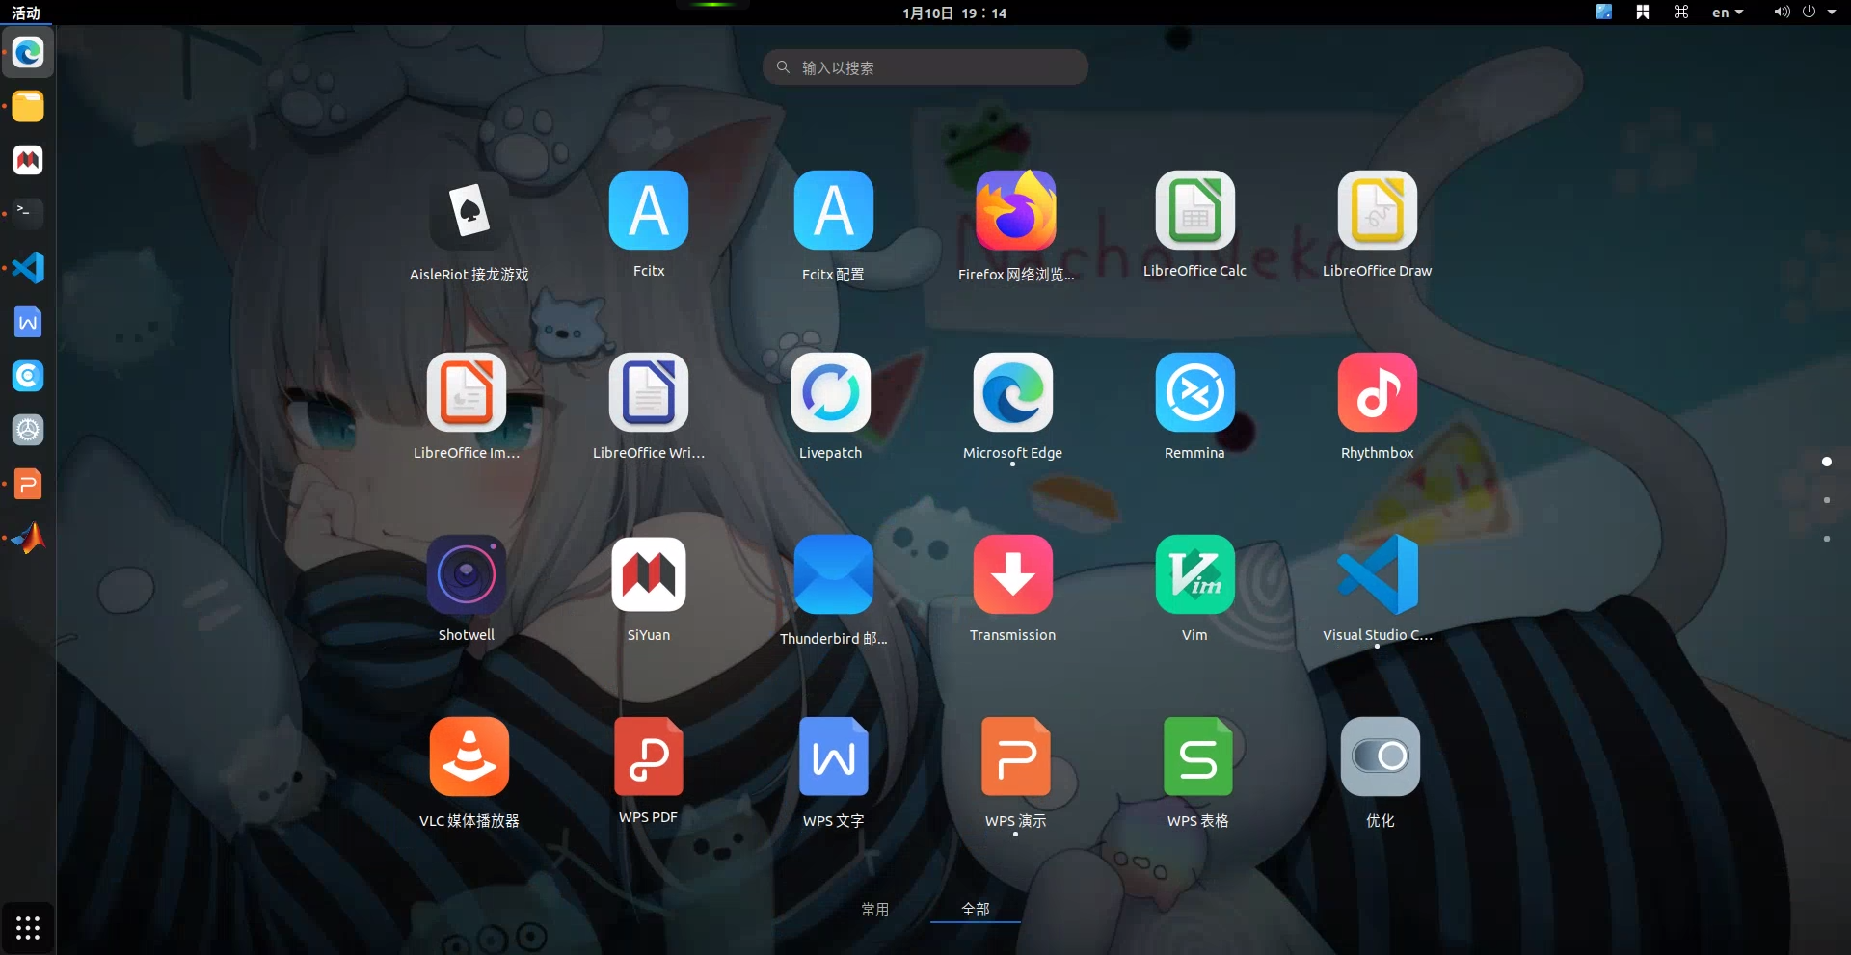Select the 全部 all apps tab

pyautogui.click(x=975, y=909)
